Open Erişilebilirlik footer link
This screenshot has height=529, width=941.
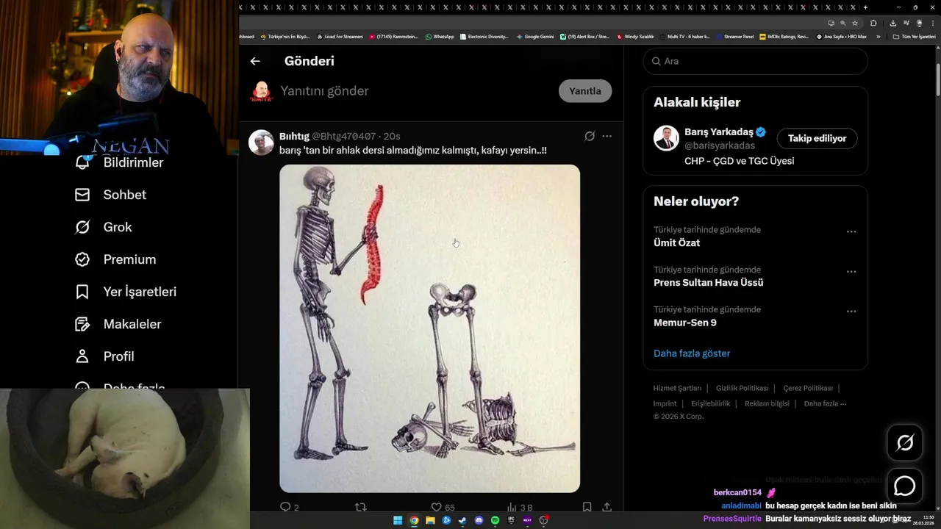[x=711, y=403]
